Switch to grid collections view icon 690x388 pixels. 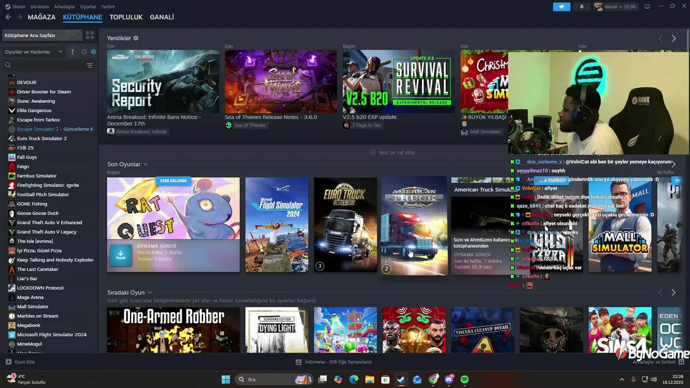coord(89,35)
